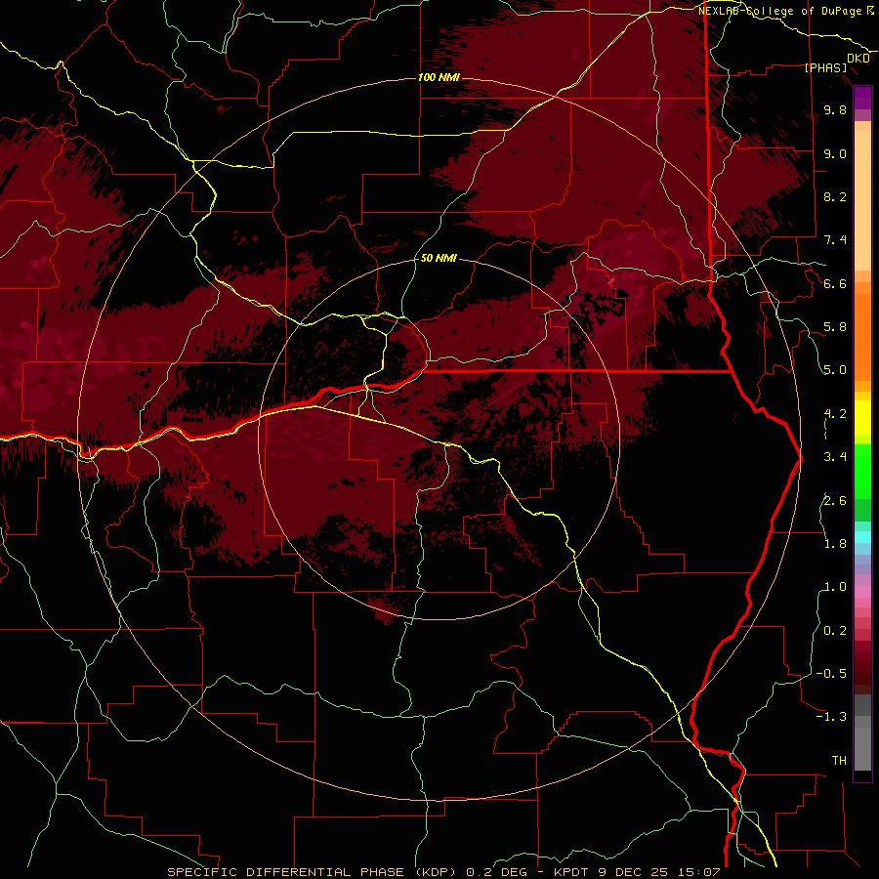This screenshot has width=879, height=879.
Task: Click the 7.4 scale value
Action: [x=835, y=240]
